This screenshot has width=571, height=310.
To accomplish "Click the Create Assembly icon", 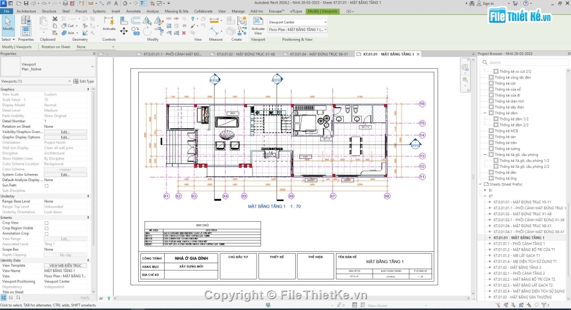I will point(231,21).
